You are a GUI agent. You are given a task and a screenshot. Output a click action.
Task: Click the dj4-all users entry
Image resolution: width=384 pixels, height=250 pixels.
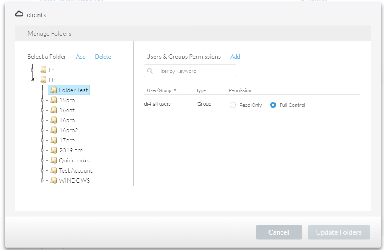(x=157, y=104)
